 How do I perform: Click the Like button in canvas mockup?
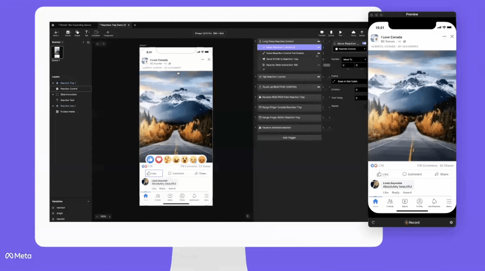tap(154, 173)
